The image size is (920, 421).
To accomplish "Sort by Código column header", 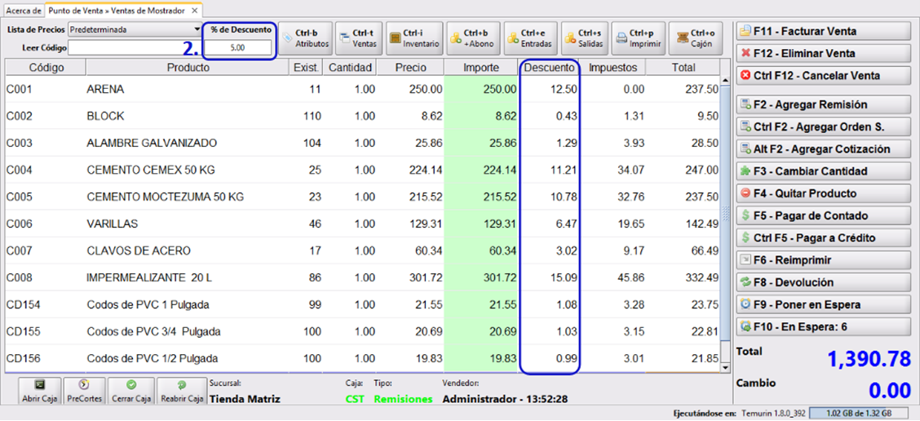I will [x=46, y=68].
